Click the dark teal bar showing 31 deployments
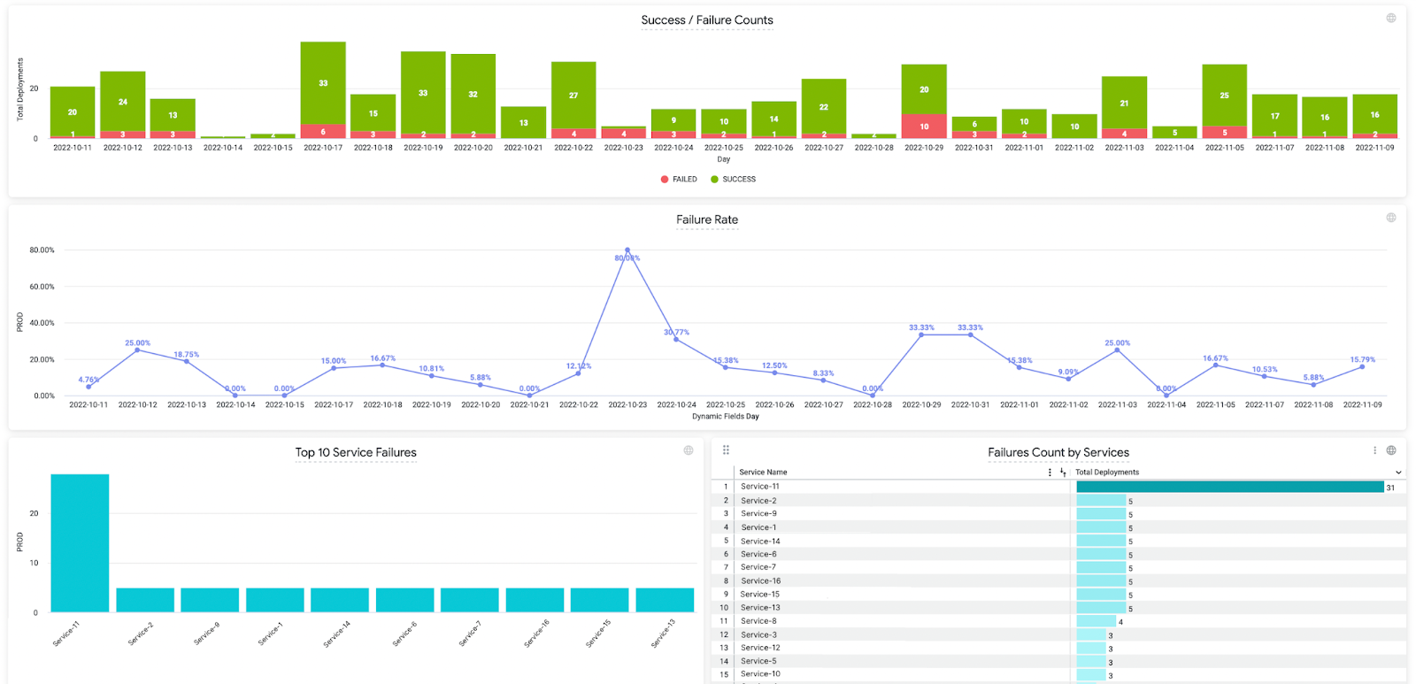This screenshot has height=684, width=1416. click(x=1230, y=487)
